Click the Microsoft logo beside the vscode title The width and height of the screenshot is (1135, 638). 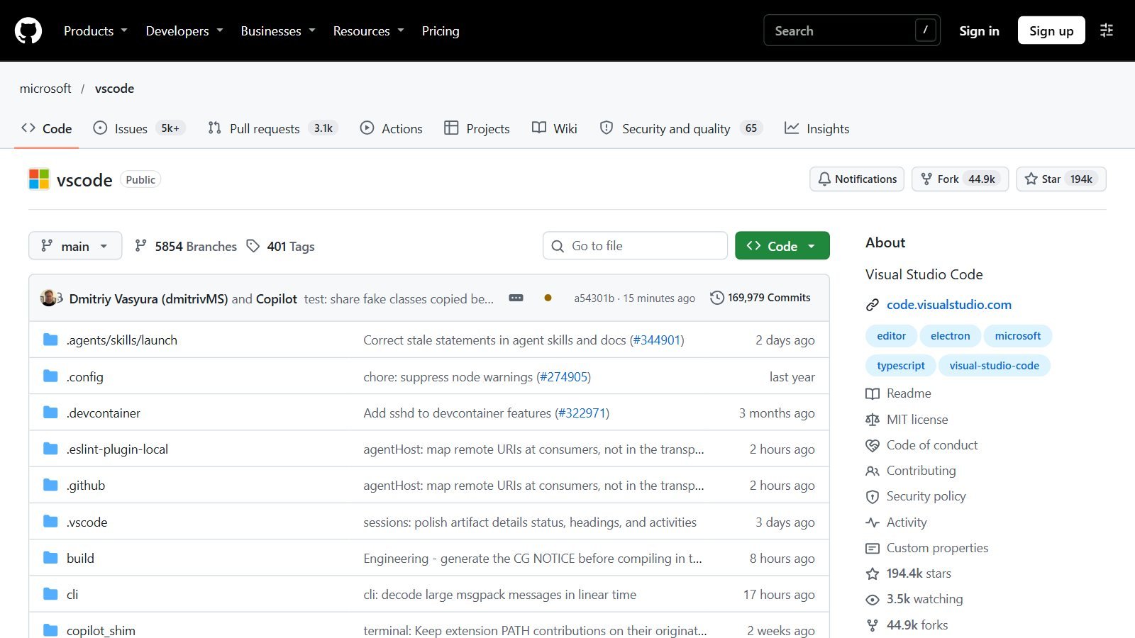point(39,179)
